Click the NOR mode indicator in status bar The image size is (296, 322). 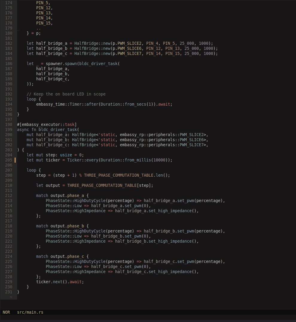pyautogui.click(x=6, y=312)
